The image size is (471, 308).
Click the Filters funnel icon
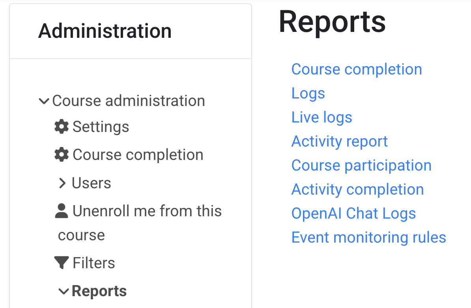(x=62, y=262)
